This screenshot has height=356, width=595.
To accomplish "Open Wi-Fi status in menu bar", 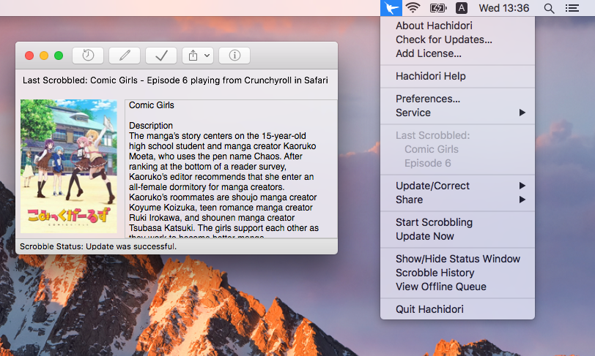I will tap(413, 8).
